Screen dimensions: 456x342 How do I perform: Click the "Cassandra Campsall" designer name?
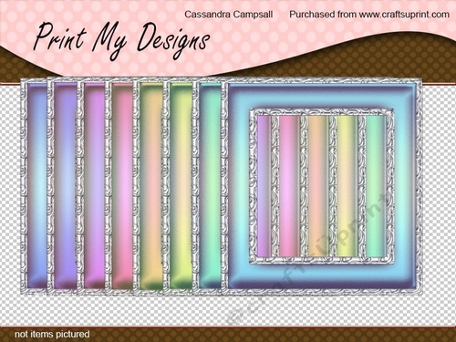pos(229,15)
